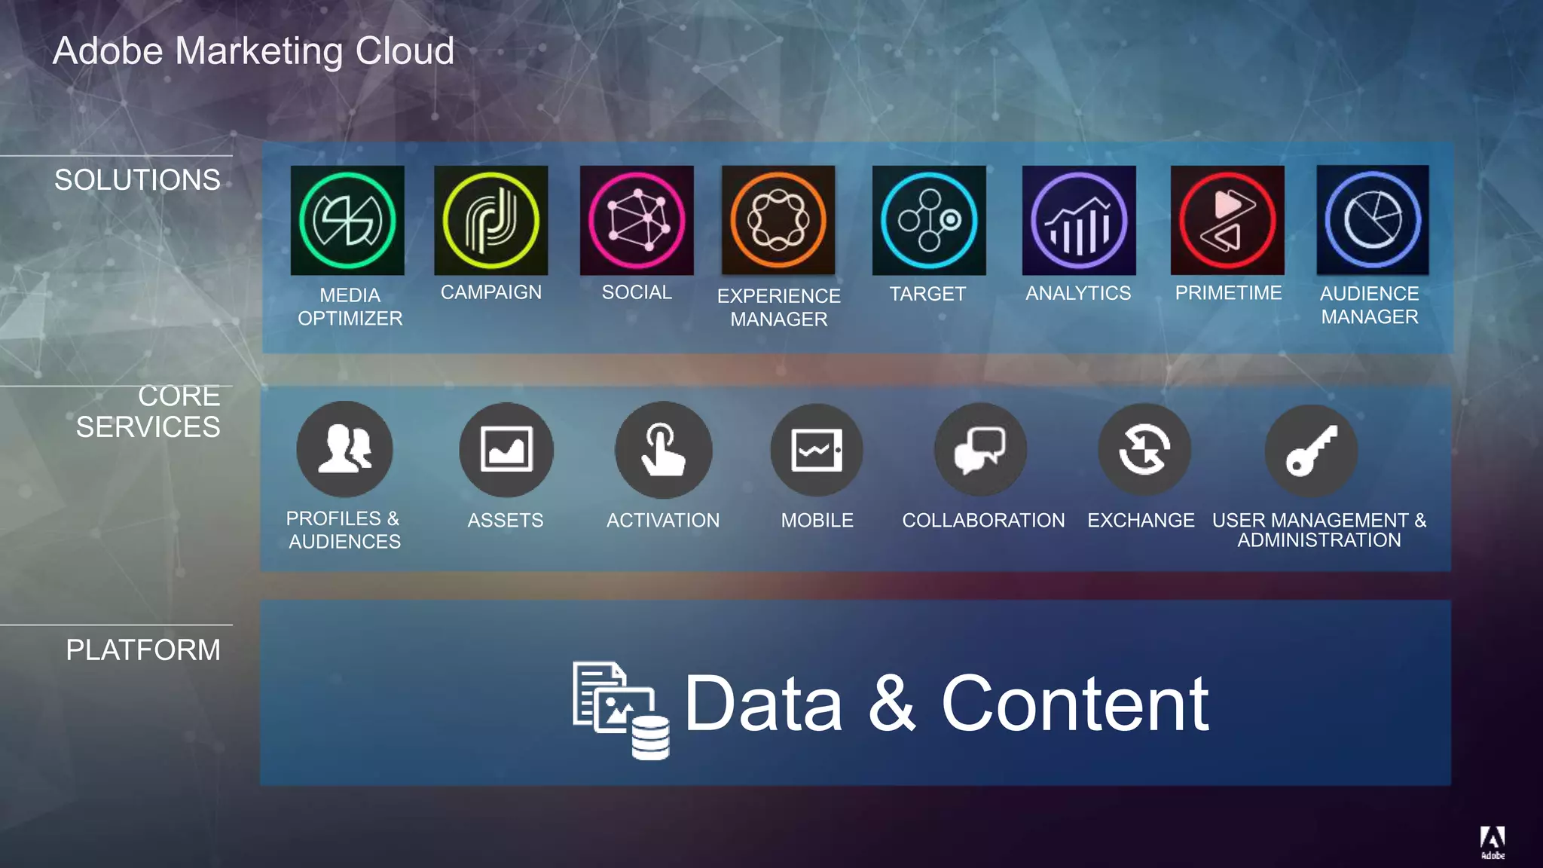
Task: Select the Assets picture icon
Action: tap(506, 450)
